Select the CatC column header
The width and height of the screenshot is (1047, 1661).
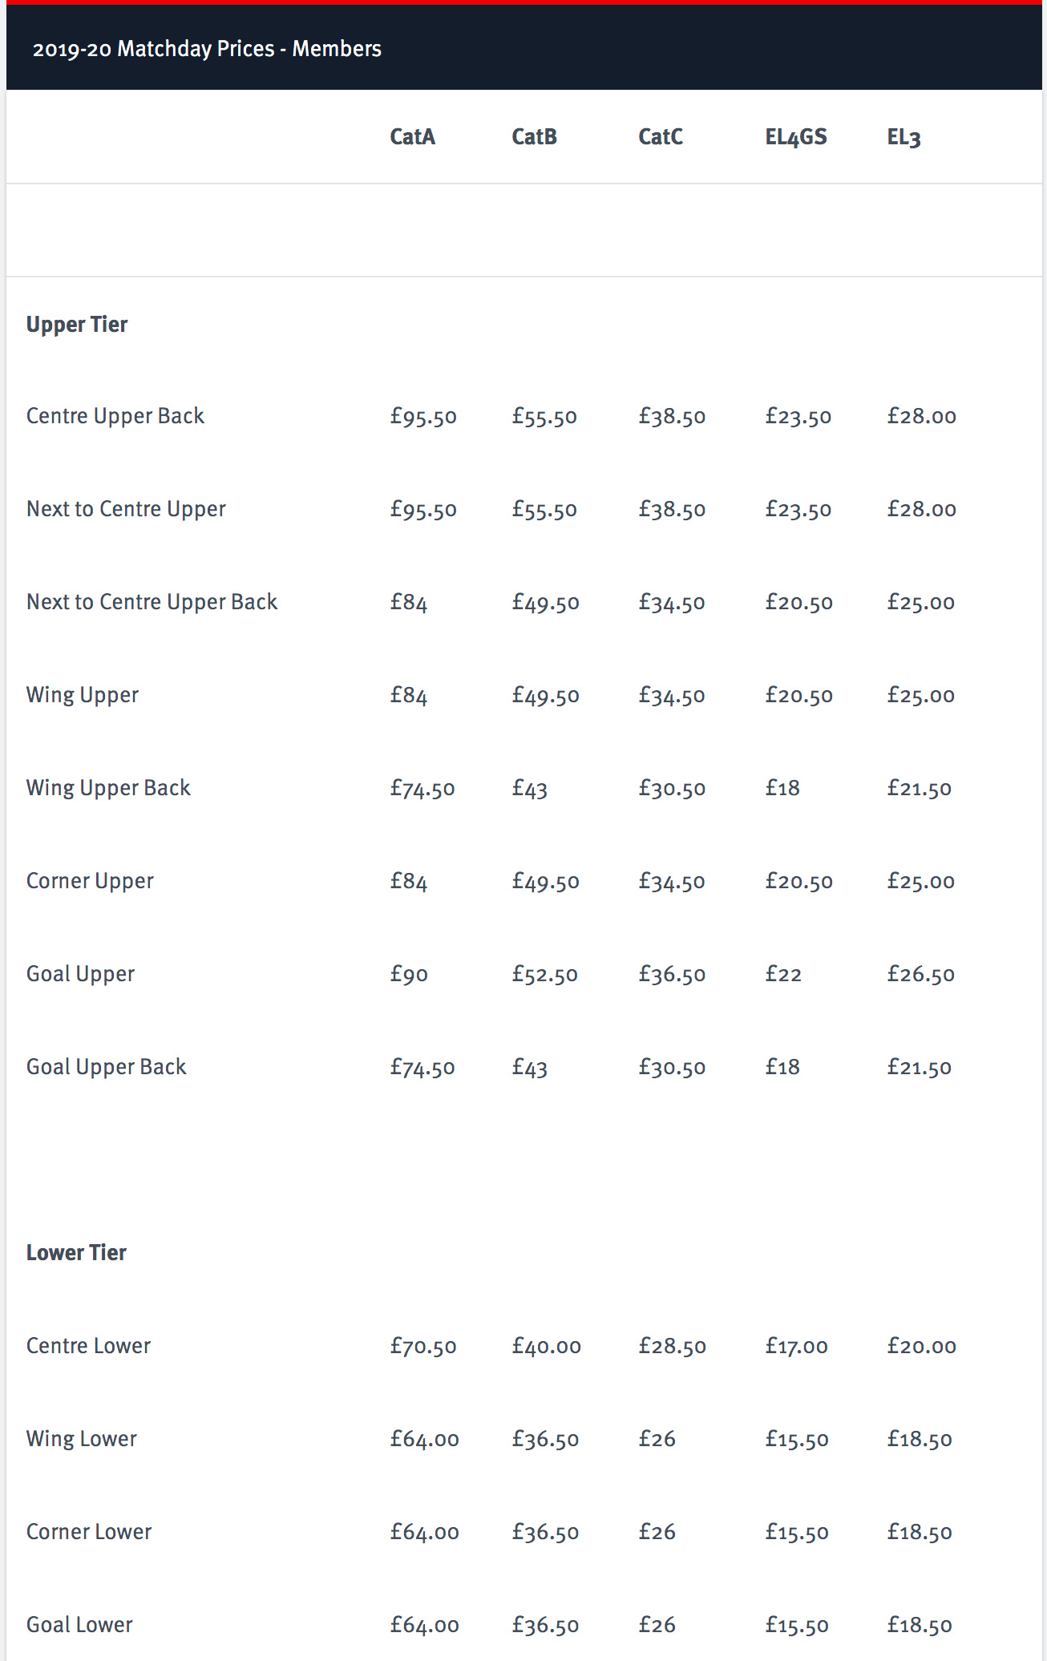(661, 137)
